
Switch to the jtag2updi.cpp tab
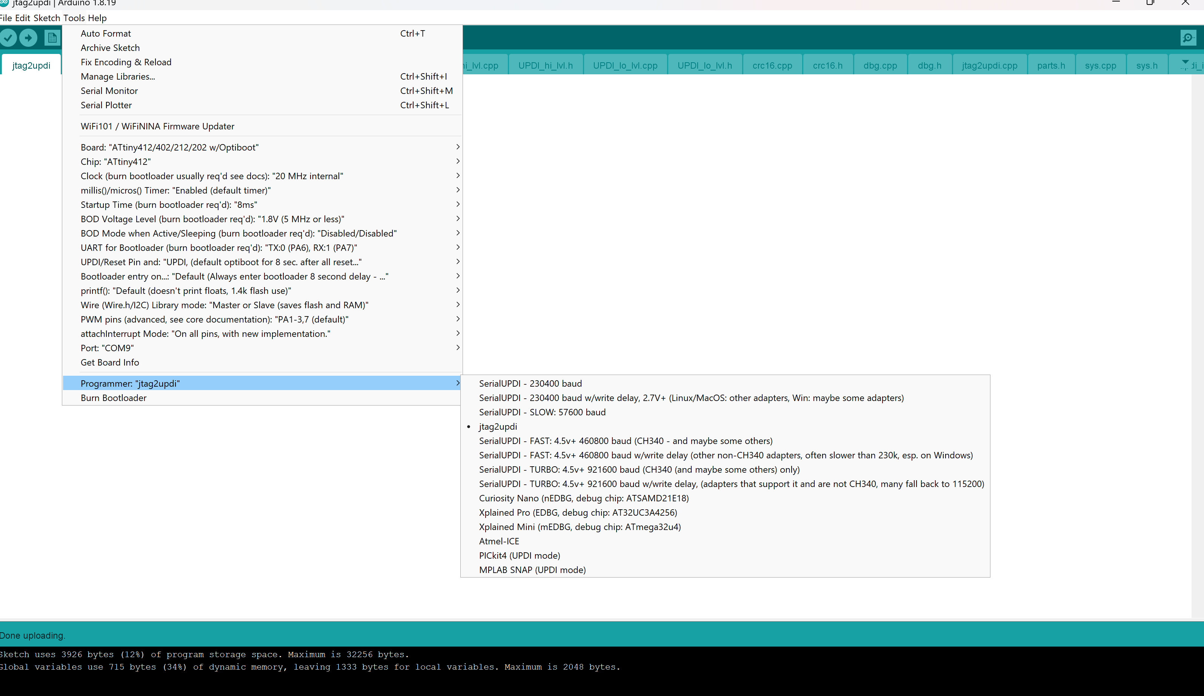pos(989,65)
